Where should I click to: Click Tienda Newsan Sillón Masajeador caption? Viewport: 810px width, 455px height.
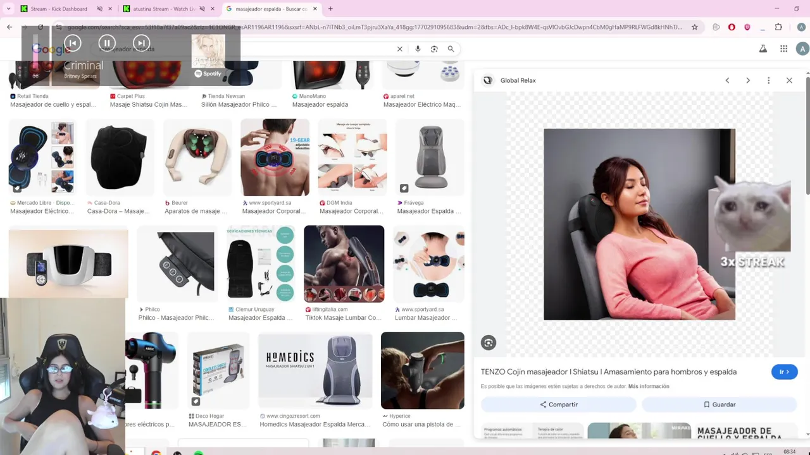coord(239,104)
